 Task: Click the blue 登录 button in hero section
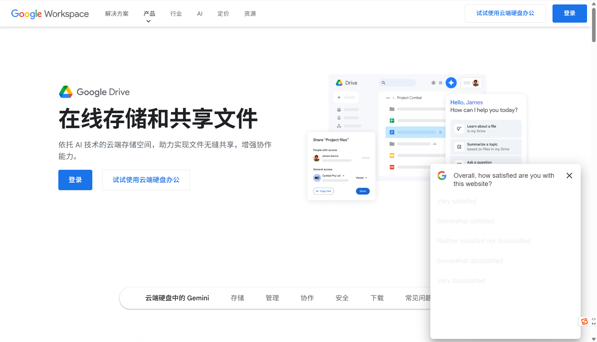point(75,180)
